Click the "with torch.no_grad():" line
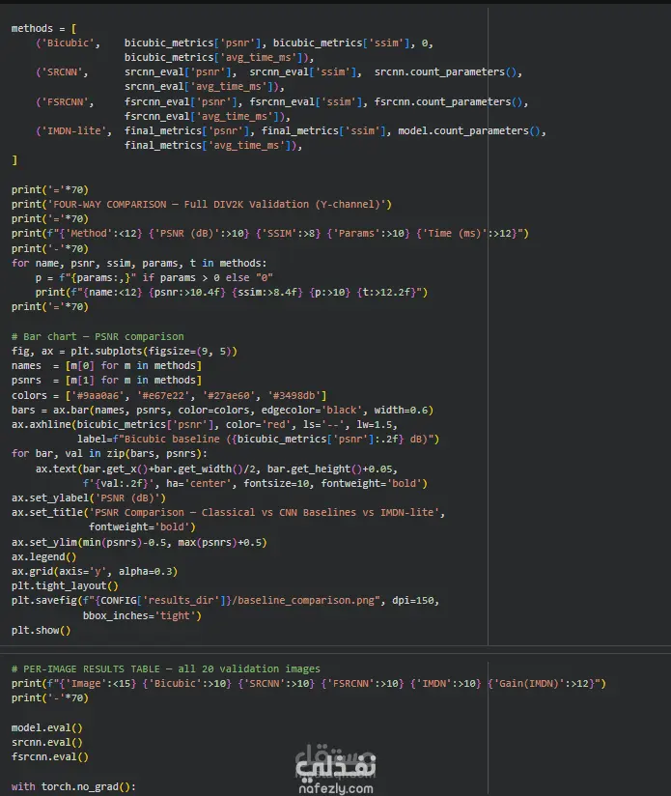Image resolution: width=671 pixels, height=796 pixels. [x=73, y=787]
